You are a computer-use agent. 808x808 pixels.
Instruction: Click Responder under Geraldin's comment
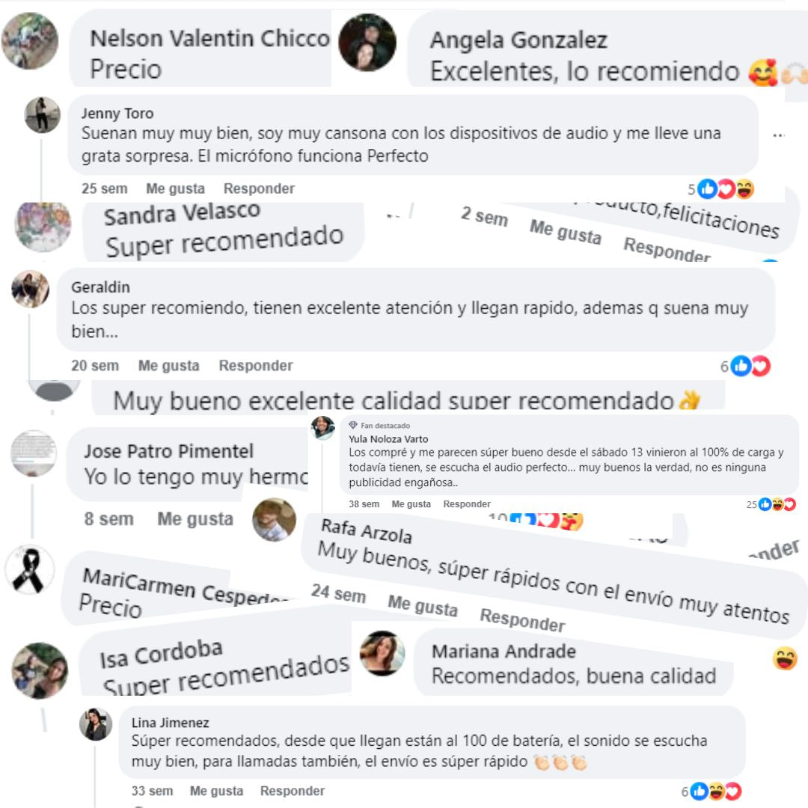pos(256,365)
